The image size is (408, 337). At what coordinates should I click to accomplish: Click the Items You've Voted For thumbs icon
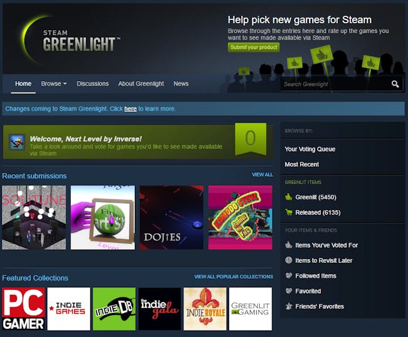click(289, 245)
